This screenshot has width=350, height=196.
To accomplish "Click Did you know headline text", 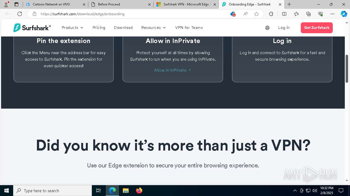I will coord(173,145).
